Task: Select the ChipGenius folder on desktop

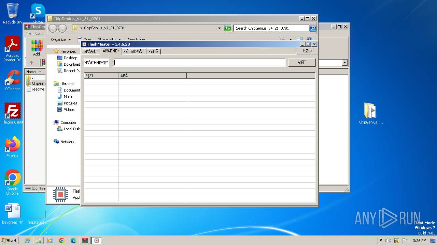Action: tap(371, 114)
